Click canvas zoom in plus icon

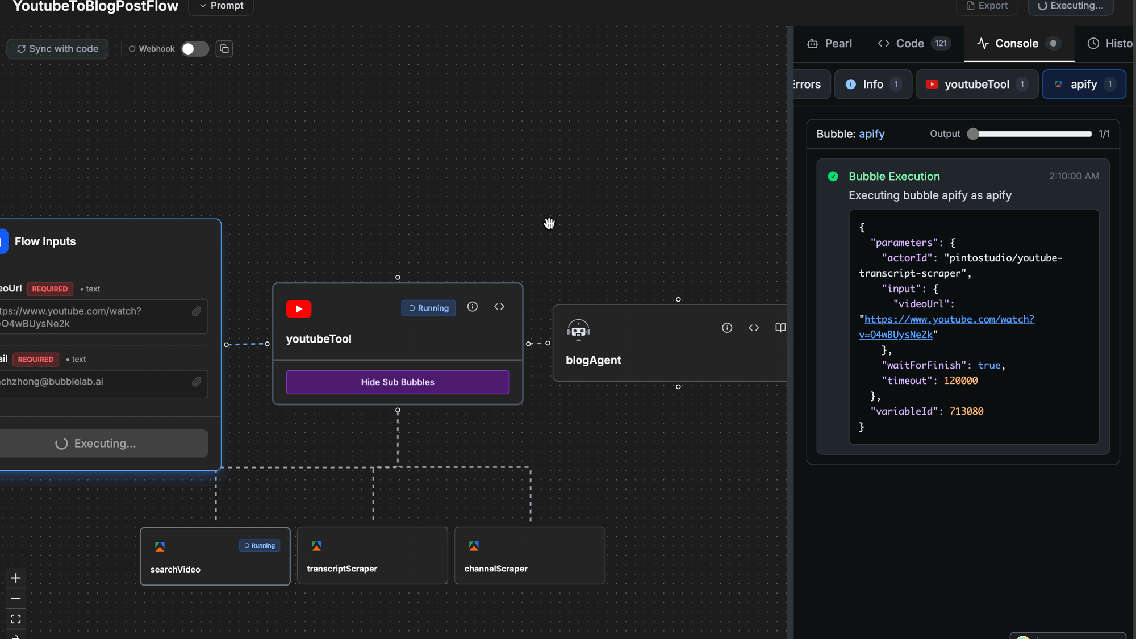[16, 578]
